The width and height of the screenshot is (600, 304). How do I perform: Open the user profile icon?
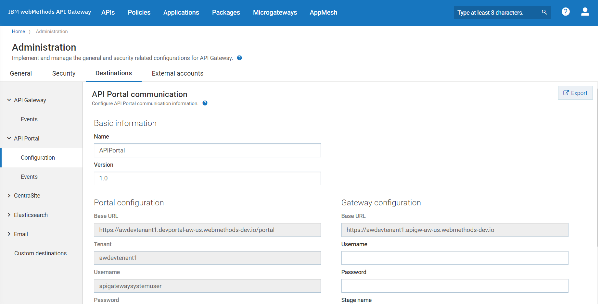pyautogui.click(x=585, y=12)
